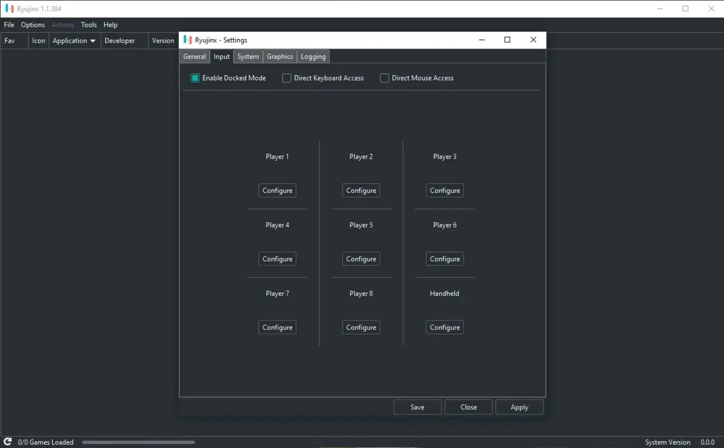Viewport: 724px width, 448px height.
Task: Click the loading progress bar in the status bar
Action: click(138, 442)
